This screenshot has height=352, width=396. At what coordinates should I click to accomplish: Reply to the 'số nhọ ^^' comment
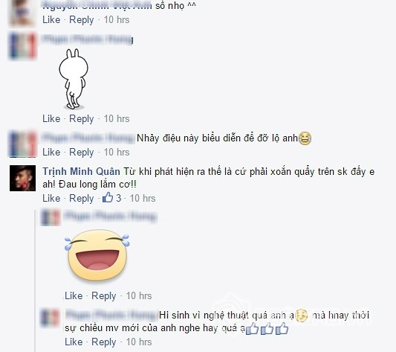click(x=81, y=20)
